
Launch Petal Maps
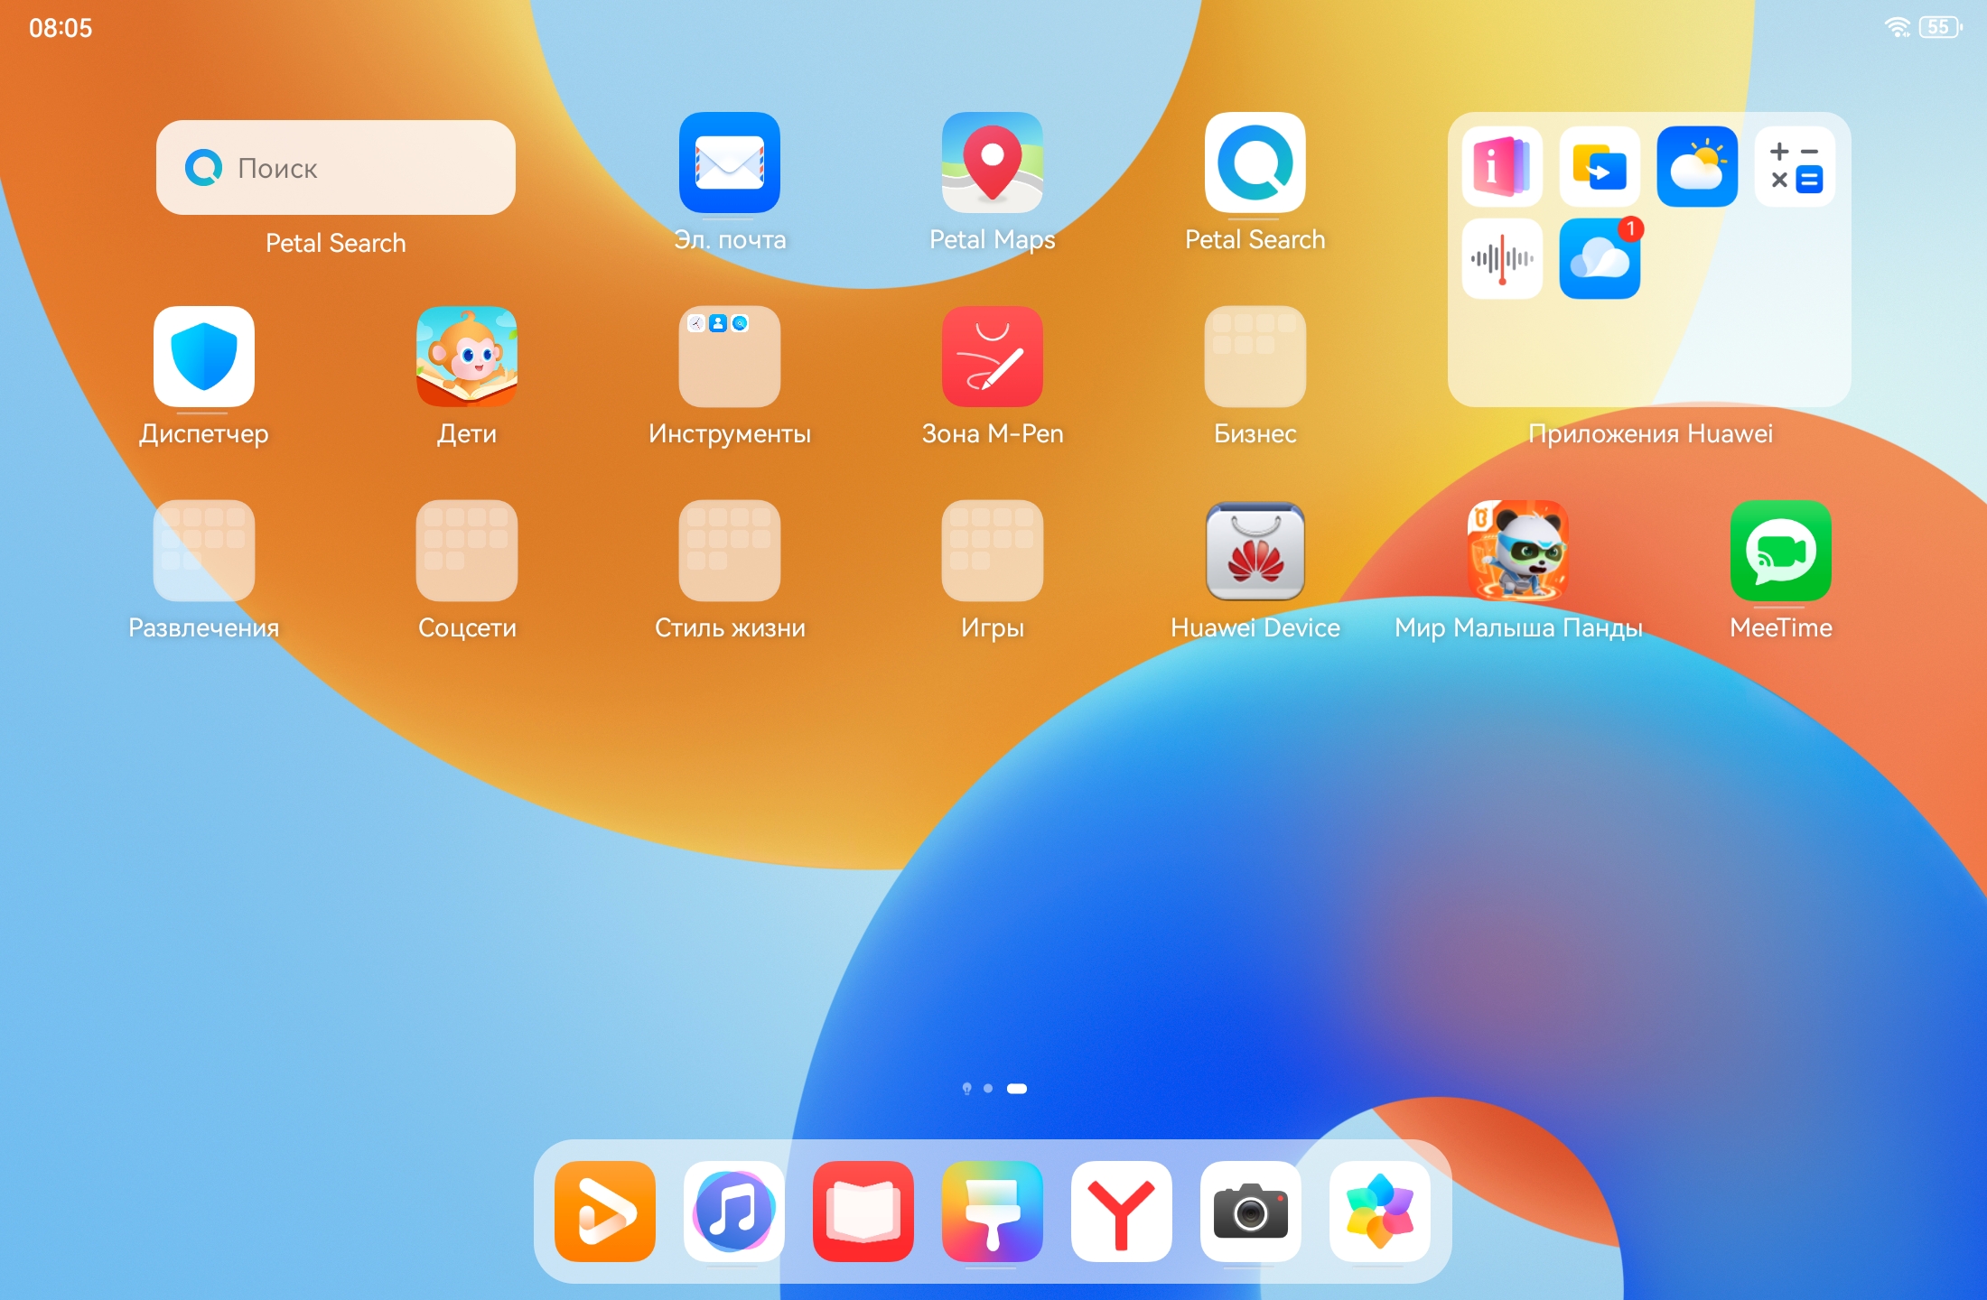993,162
